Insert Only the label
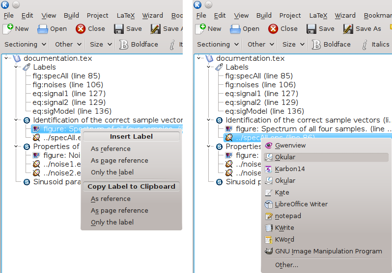 tap(131, 172)
